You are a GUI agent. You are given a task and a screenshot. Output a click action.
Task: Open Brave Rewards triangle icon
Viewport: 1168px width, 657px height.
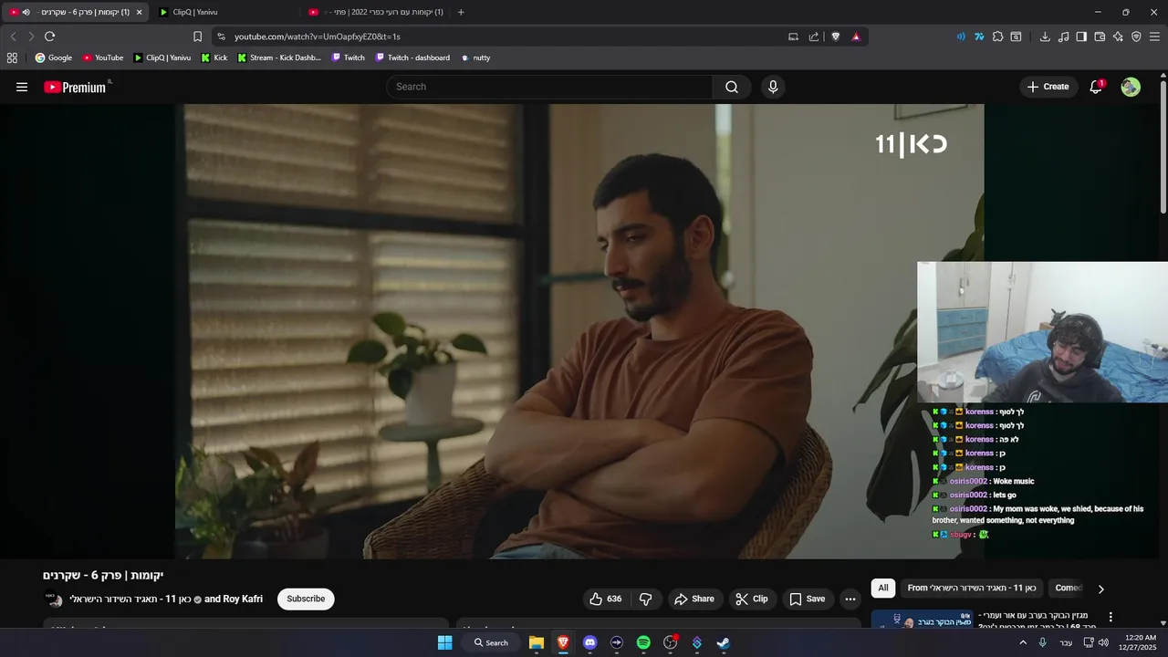tap(856, 36)
